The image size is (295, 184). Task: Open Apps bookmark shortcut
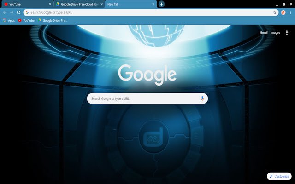(9, 20)
